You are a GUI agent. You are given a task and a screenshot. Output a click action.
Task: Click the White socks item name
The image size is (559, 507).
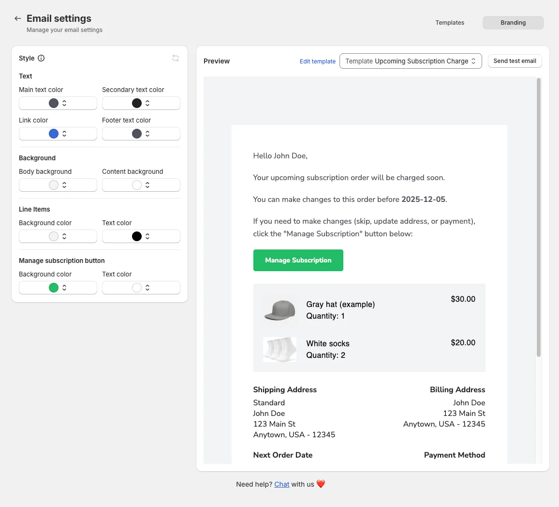point(328,343)
